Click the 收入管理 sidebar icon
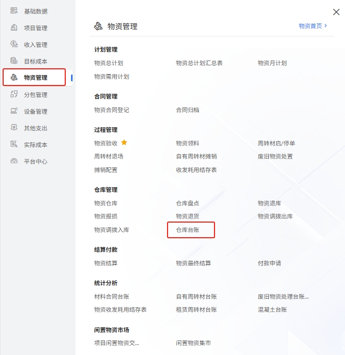 (14, 44)
